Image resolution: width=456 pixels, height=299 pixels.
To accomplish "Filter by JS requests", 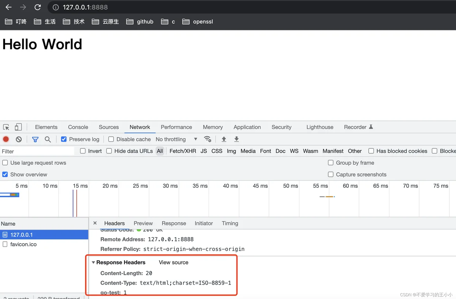I will click(204, 151).
